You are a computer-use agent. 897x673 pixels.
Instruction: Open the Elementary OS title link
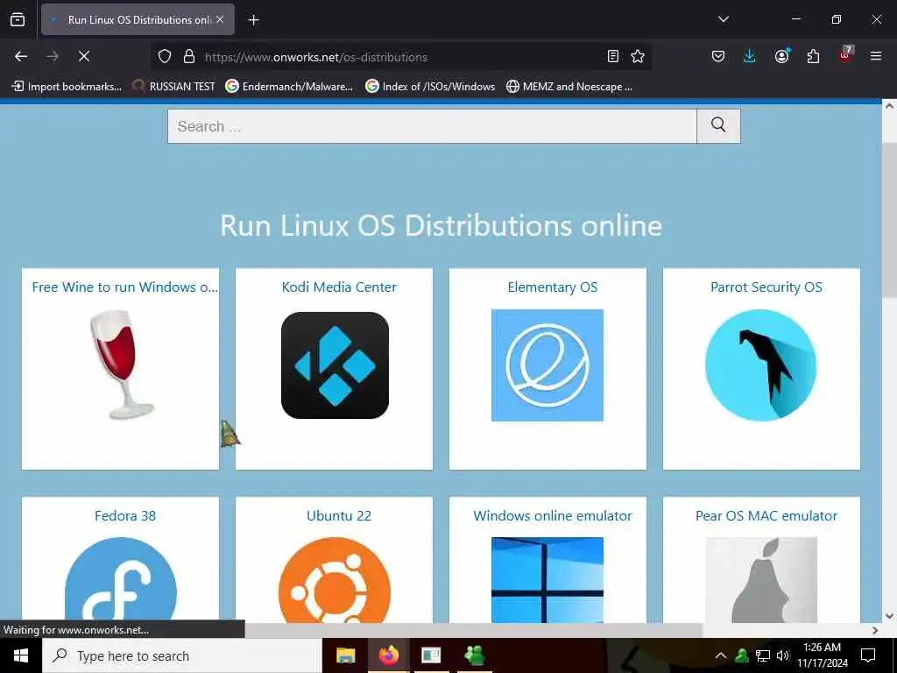pos(552,287)
